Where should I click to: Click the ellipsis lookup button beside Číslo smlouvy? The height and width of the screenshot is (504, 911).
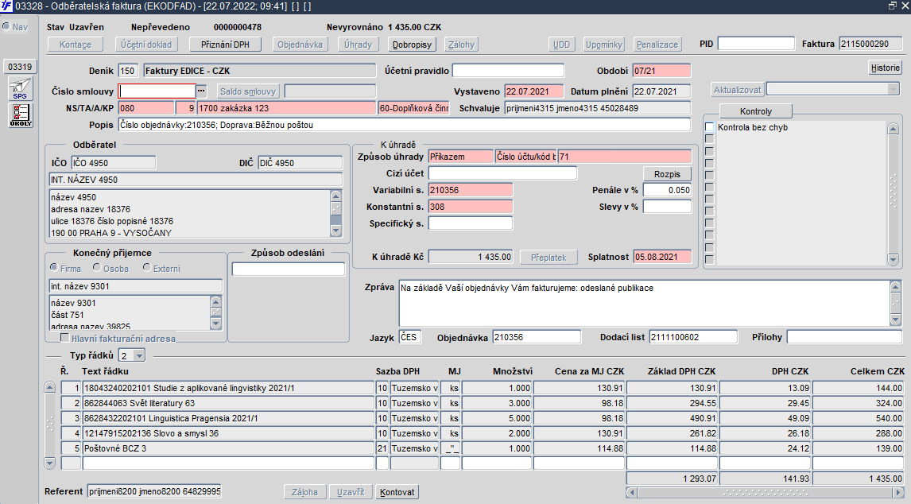pos(201,91)
